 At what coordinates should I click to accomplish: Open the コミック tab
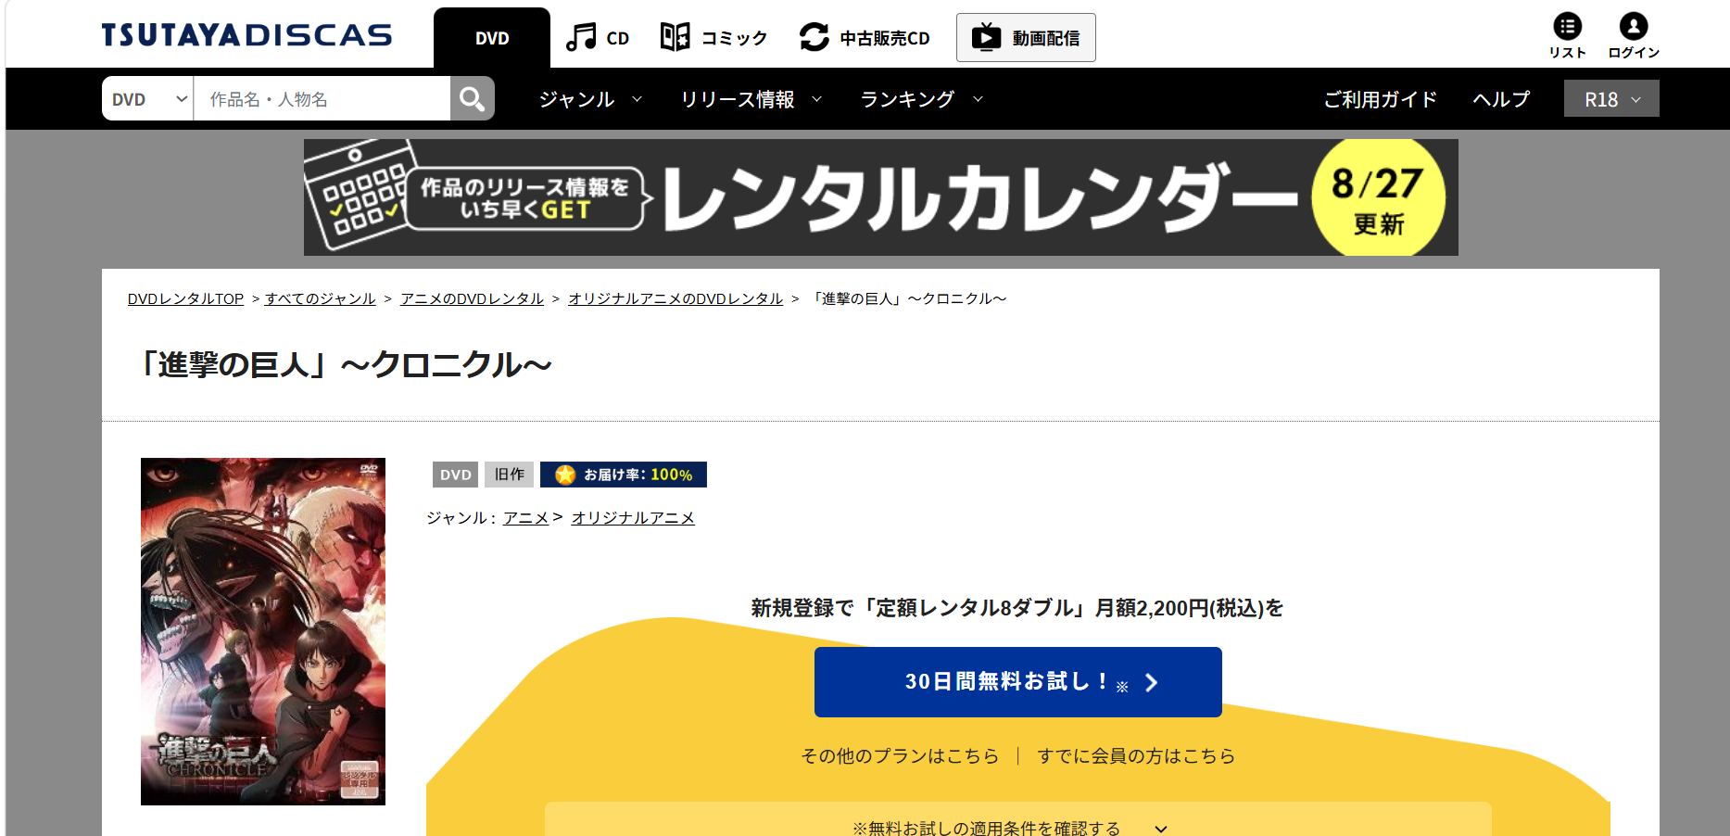click(713, 38)
